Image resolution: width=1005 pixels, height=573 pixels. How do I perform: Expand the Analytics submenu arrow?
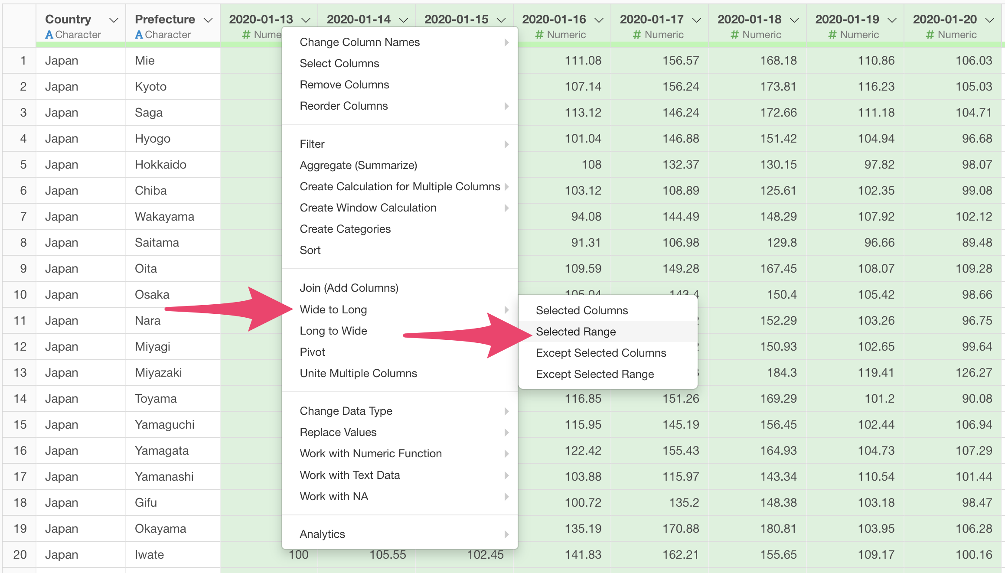506,534
